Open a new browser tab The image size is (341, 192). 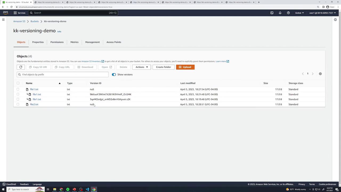tap(259, 2)
